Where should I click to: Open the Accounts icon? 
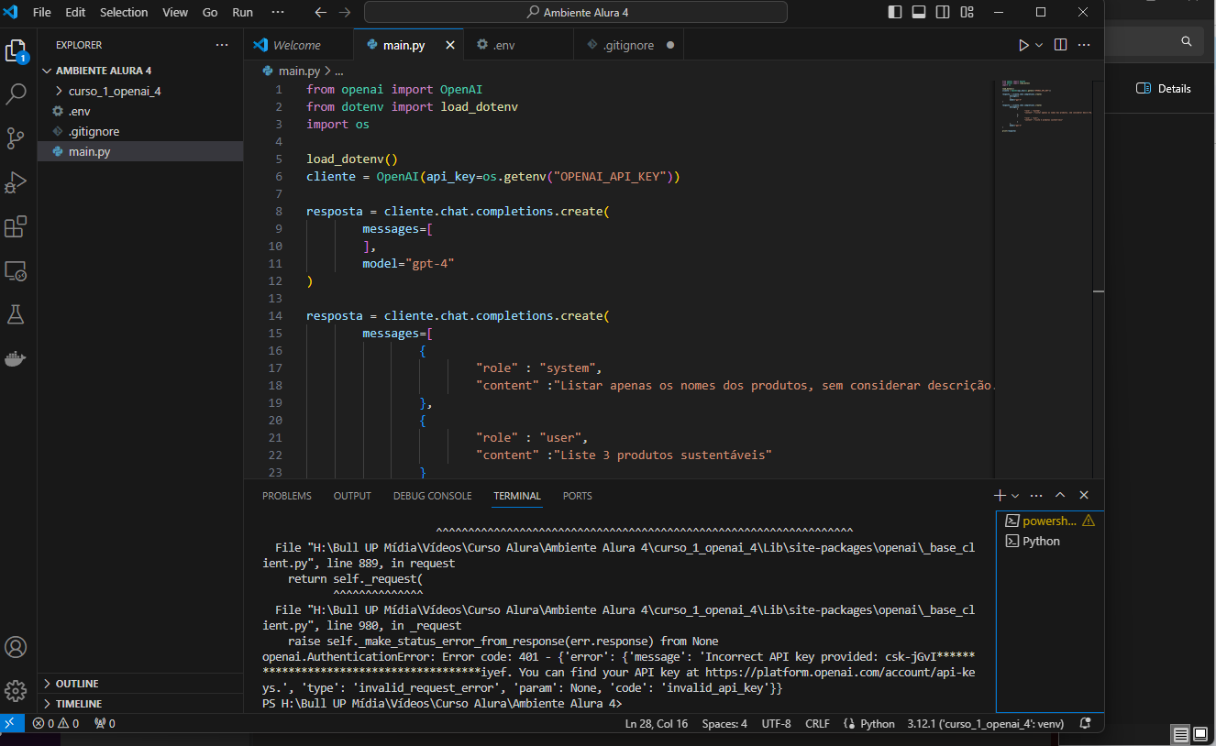pyautogui.click(x=16, y=647)
